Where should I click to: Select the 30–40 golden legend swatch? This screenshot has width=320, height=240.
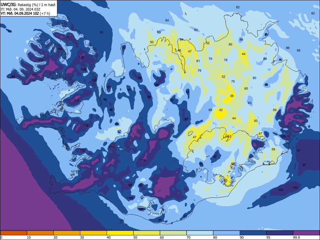93,233
